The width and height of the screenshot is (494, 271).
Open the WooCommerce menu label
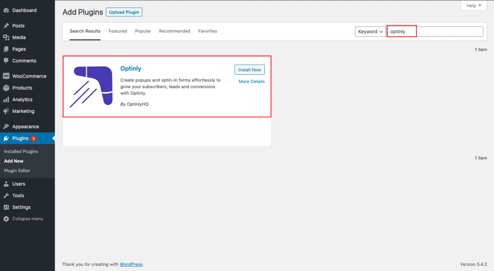(29, 76)
